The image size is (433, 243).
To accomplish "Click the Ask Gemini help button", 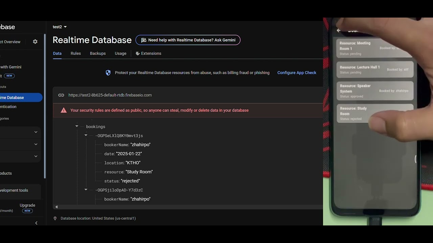I will click(x=188, y=40).
